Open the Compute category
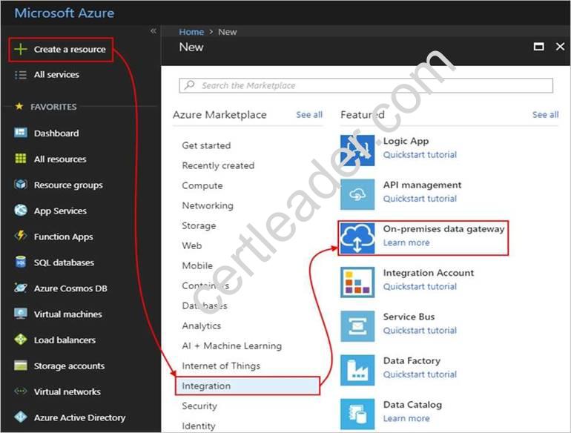571x433 pixels. click(202, 185)
